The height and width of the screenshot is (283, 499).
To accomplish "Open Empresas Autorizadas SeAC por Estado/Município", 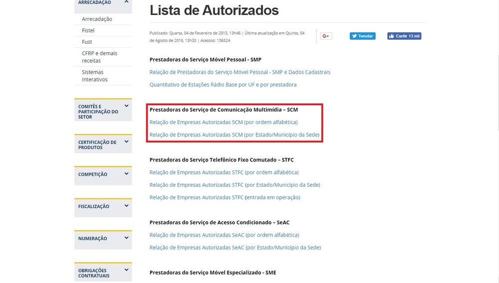I will [x=235, y=248].
